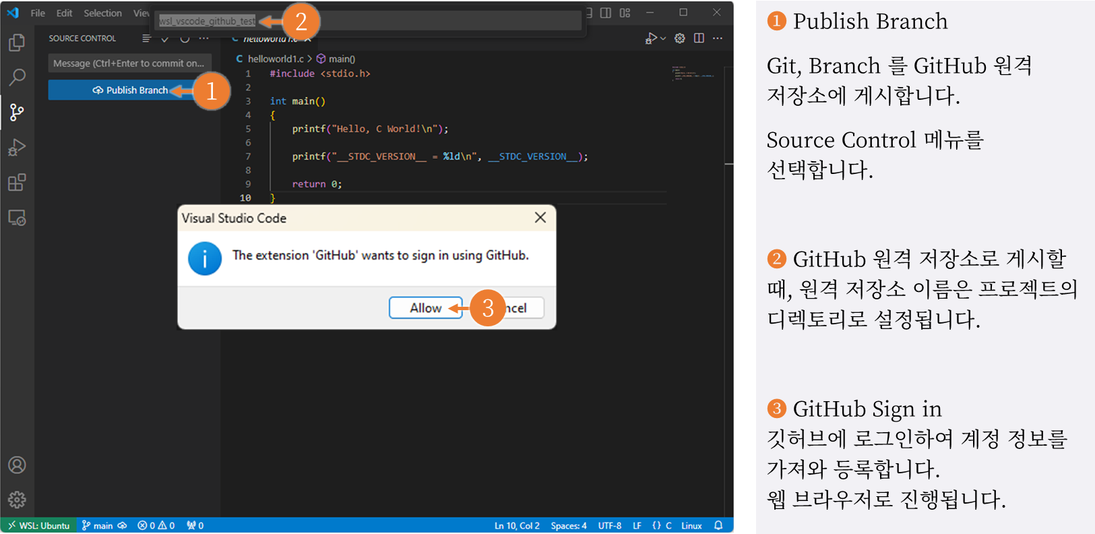Click Allow in the sign-in dialog
Screen dimensions: 1095x534
pos(426,308)
